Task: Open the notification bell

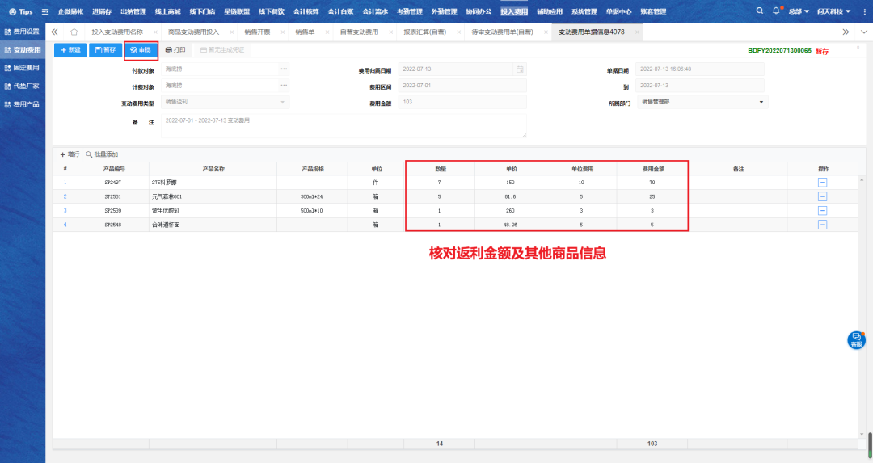Action: pyautogui.click(x=776, y=11)
